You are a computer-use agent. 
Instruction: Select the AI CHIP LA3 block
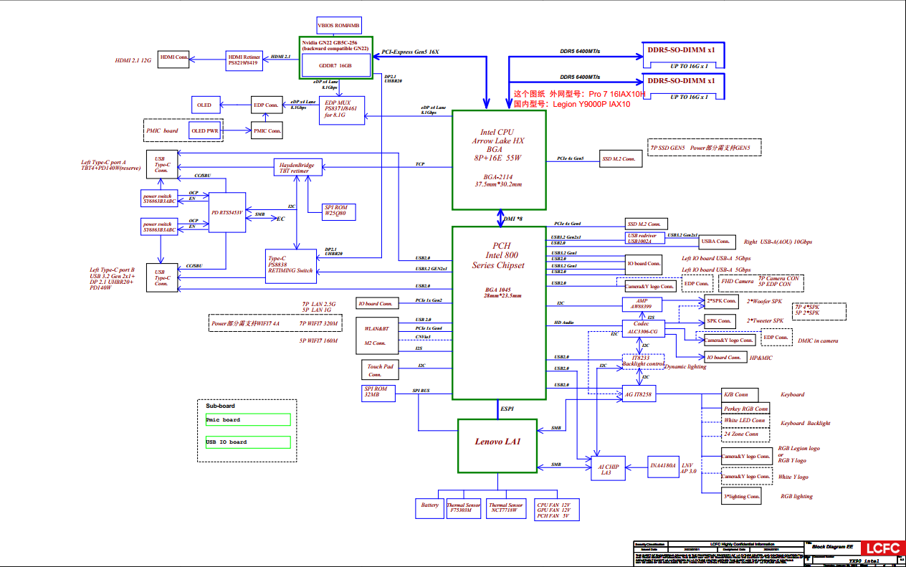point(606,470)
